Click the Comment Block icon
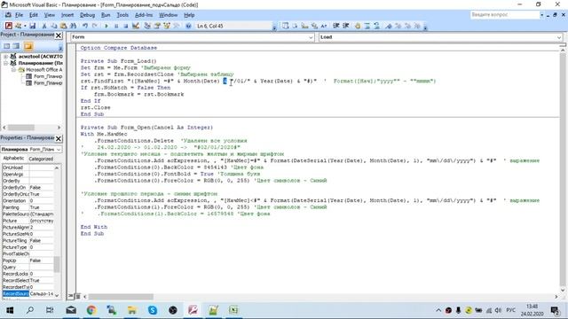This screenshot has width=568, height=319. (x=367, y=26)
